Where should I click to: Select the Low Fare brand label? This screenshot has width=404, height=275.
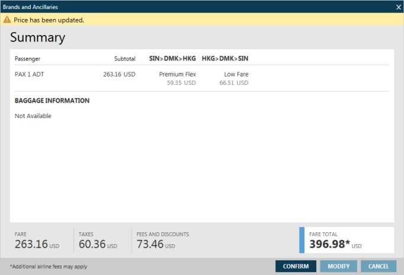pyautogui.click(x=236, y=74)
